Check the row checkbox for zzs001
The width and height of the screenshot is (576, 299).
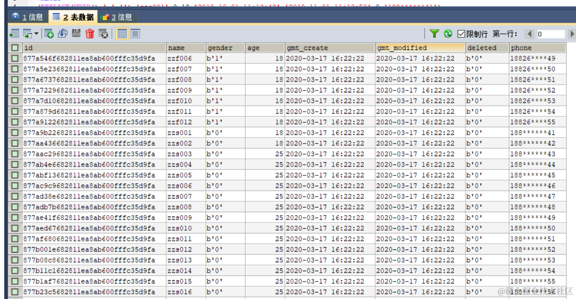(x=16, y=133)
